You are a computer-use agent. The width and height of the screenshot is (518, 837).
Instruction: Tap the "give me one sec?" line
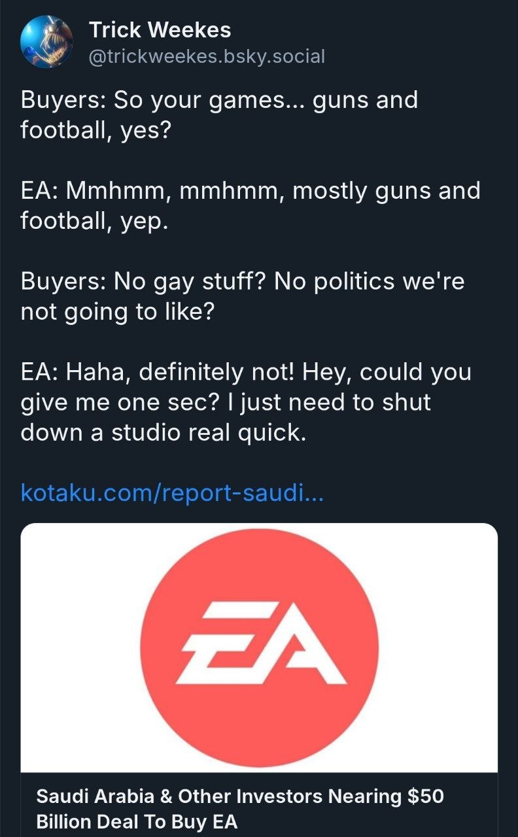click(x=226, y=402)
